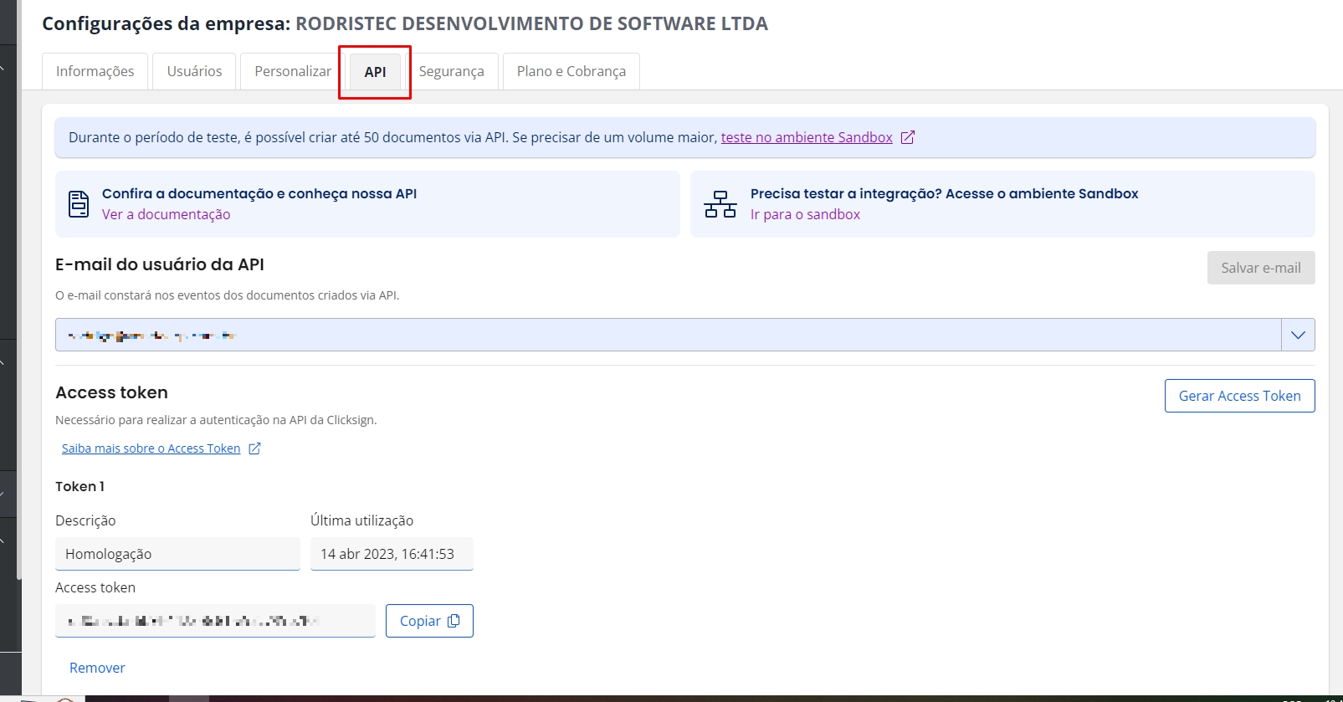Click external link icon beside Sandbox banner link
The image size is (1343, 702).
[908, 137]
